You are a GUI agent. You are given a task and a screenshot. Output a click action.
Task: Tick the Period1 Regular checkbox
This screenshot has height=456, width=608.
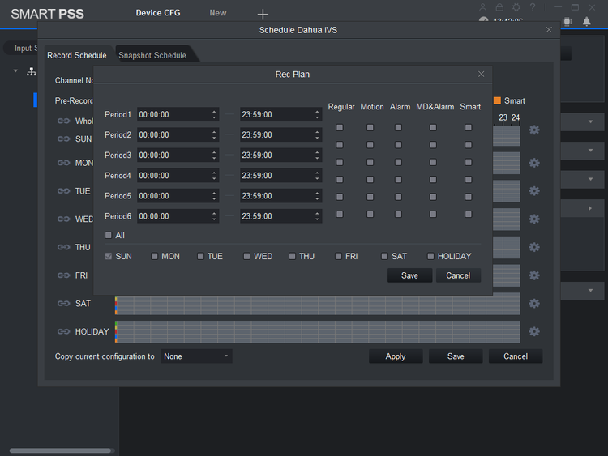(x=340, y=127)
